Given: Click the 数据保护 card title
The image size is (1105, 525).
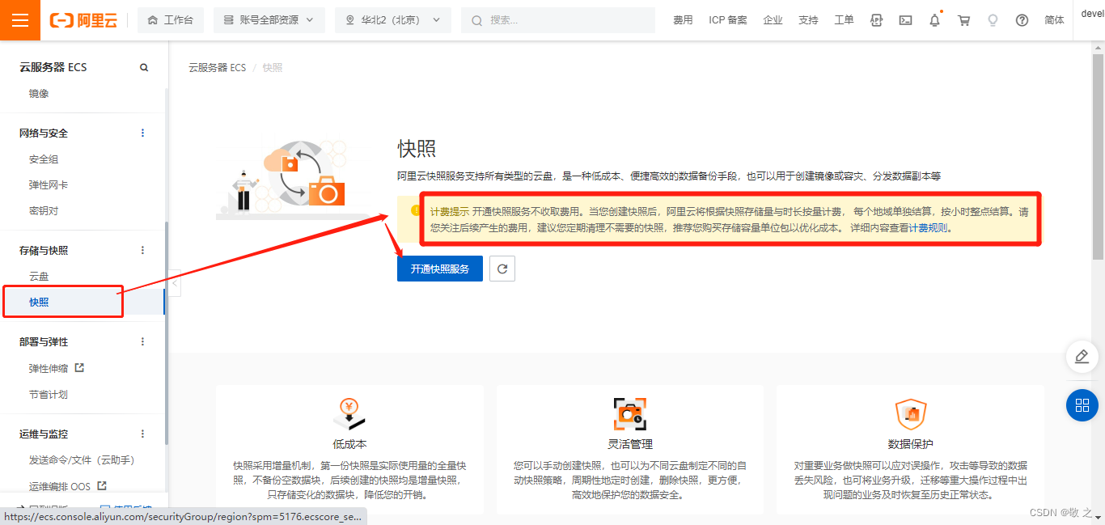Looking at the screenshot, I should pos(910,444).
